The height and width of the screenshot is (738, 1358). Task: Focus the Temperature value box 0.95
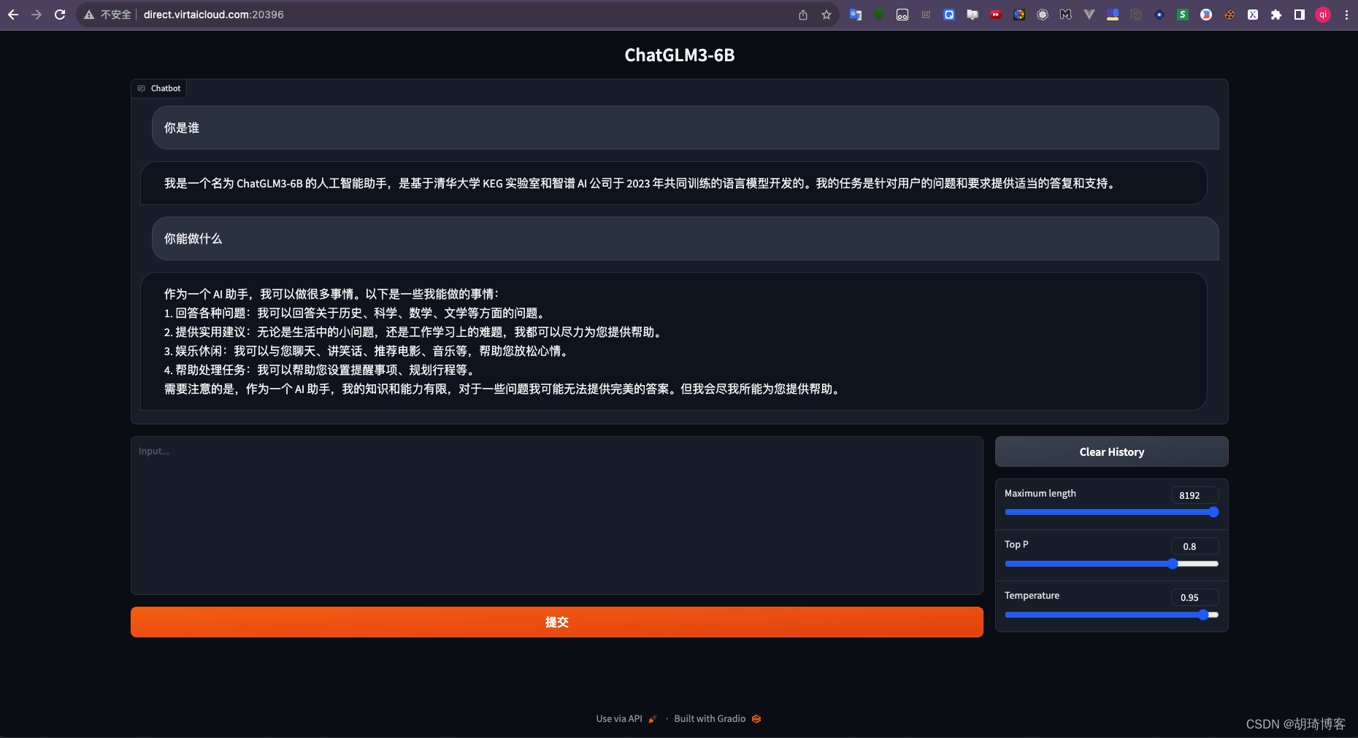point(1194,597)
